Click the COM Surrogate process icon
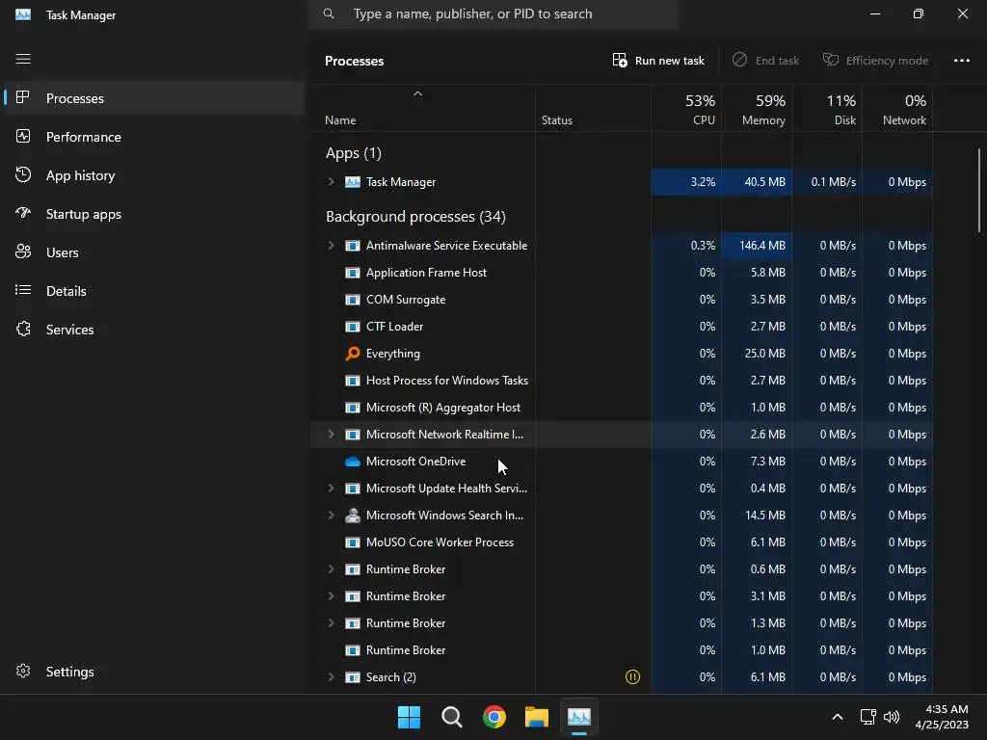This screenshot has height=740, width=987. click(353, 300)
